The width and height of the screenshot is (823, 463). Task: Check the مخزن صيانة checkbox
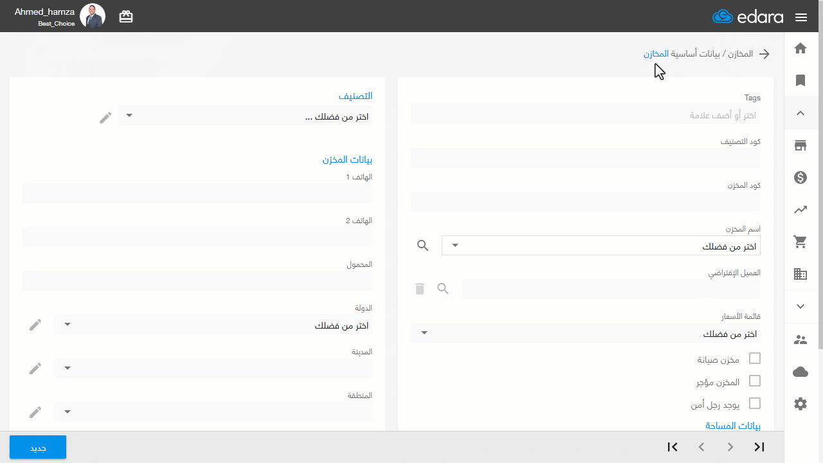coord(755,358)
